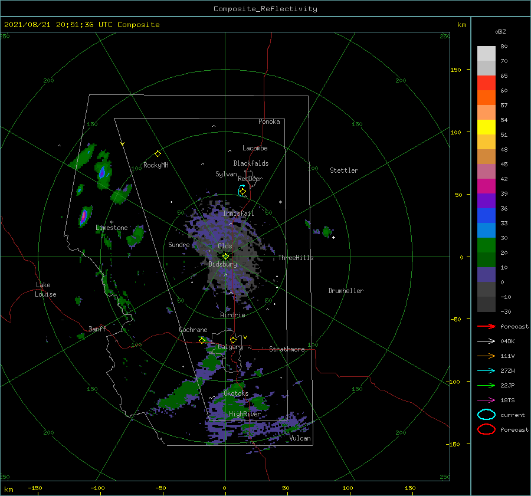Image resolution: width=531 pixels, height=496 pixels.
Task: Select the Lacombe town label
Action: [255, 148]
